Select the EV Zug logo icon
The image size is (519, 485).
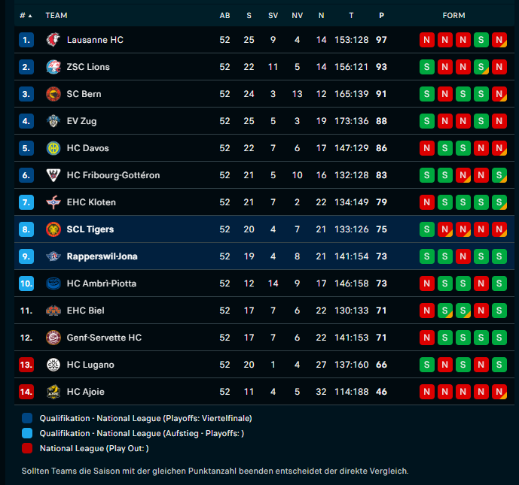(53, 121)
